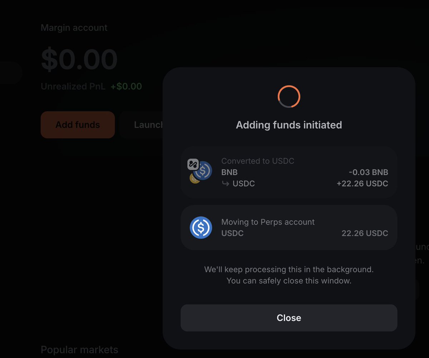Click the dimmed Add funds button
This screenshot has height=358, width=429.
pyautogui.click(x=78, y=125)
